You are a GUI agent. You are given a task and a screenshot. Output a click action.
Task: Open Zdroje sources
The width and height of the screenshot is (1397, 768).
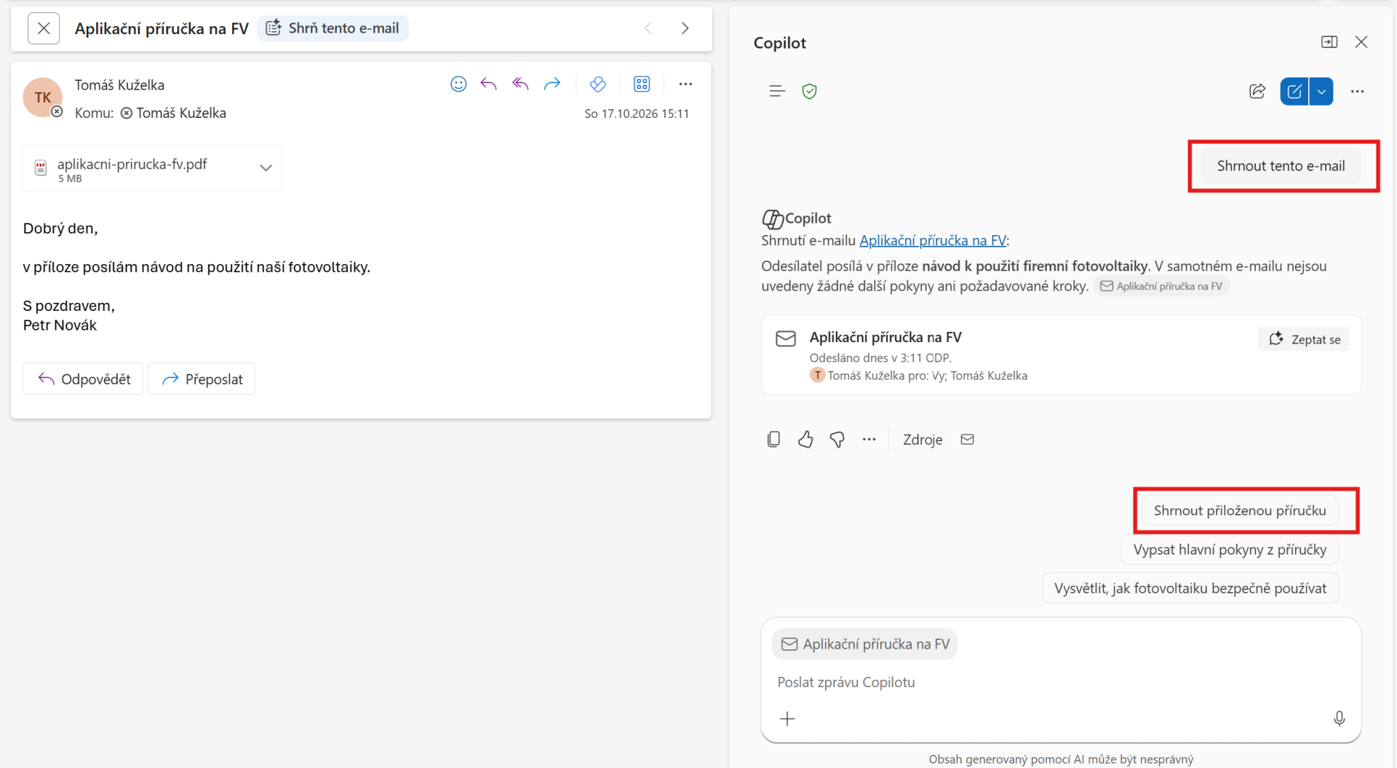923,440
